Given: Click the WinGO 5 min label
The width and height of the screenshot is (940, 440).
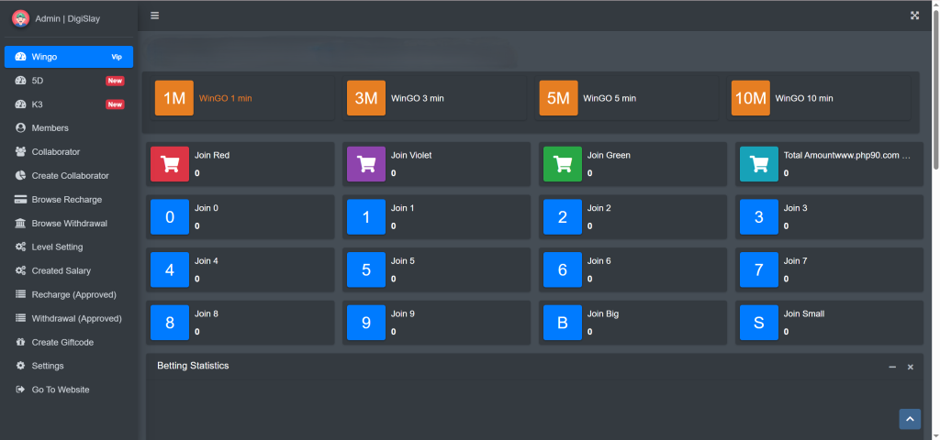Looking at the screenshot, I should (610, 98).
